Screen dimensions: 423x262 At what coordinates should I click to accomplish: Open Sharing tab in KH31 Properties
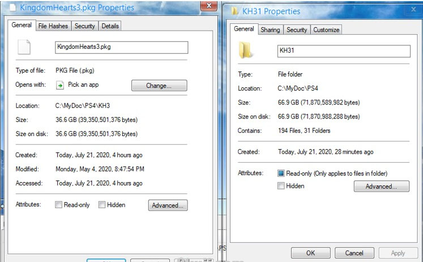click(270, 29)
